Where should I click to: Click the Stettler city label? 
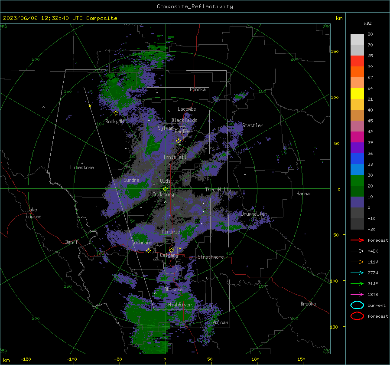[253, 125]
